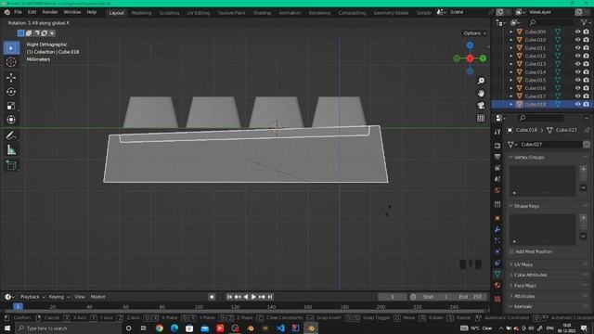Click the timeline Marker menu
Image resolution: width=594 pixels, height=334 pixels.
pos(98,297)
